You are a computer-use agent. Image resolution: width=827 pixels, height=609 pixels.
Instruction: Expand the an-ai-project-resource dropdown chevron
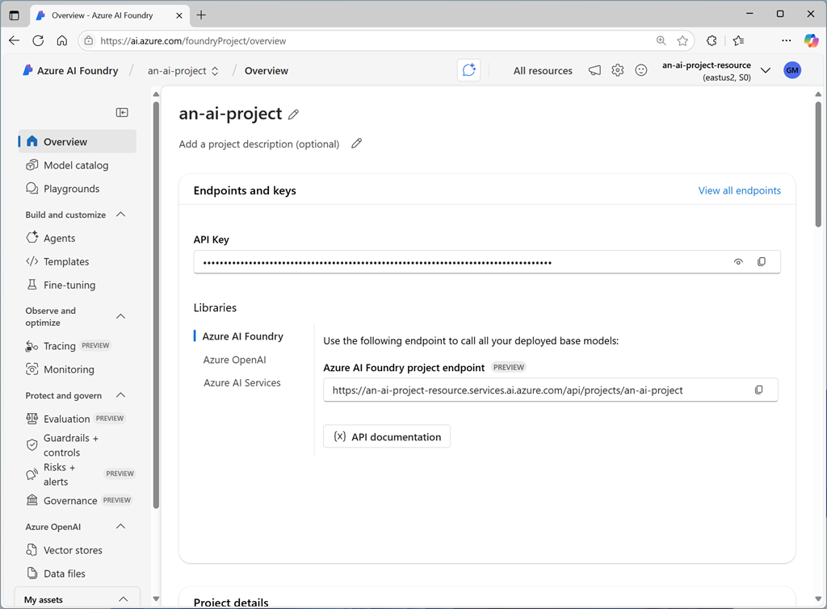(x=766, y=70)
